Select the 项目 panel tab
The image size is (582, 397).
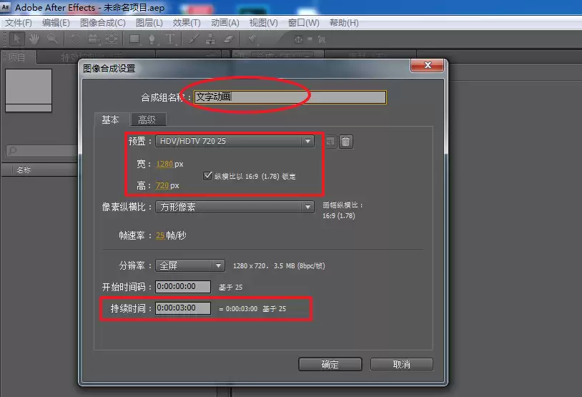coord(17,57)
